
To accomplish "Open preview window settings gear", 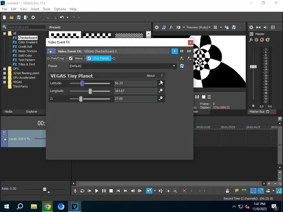I will (x=157, y=27).
